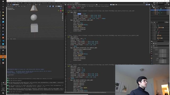The width and height of the screenshot is (170, 95).
Task: Open Console menu in Python console
Action: point(14,39)
